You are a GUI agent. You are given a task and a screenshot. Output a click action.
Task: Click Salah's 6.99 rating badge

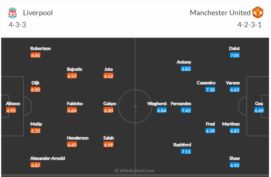pos(109,144)
